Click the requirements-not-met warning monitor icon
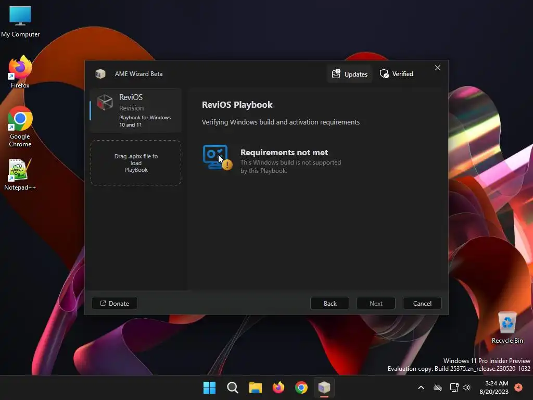 [x=217, y=157]
